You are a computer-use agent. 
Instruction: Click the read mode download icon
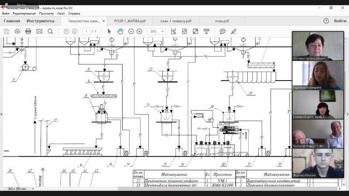click(206, 31)
